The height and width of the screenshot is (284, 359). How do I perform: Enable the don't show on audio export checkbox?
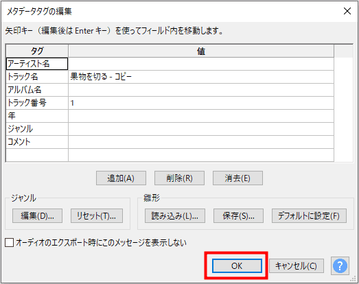(x=9, y=243)
